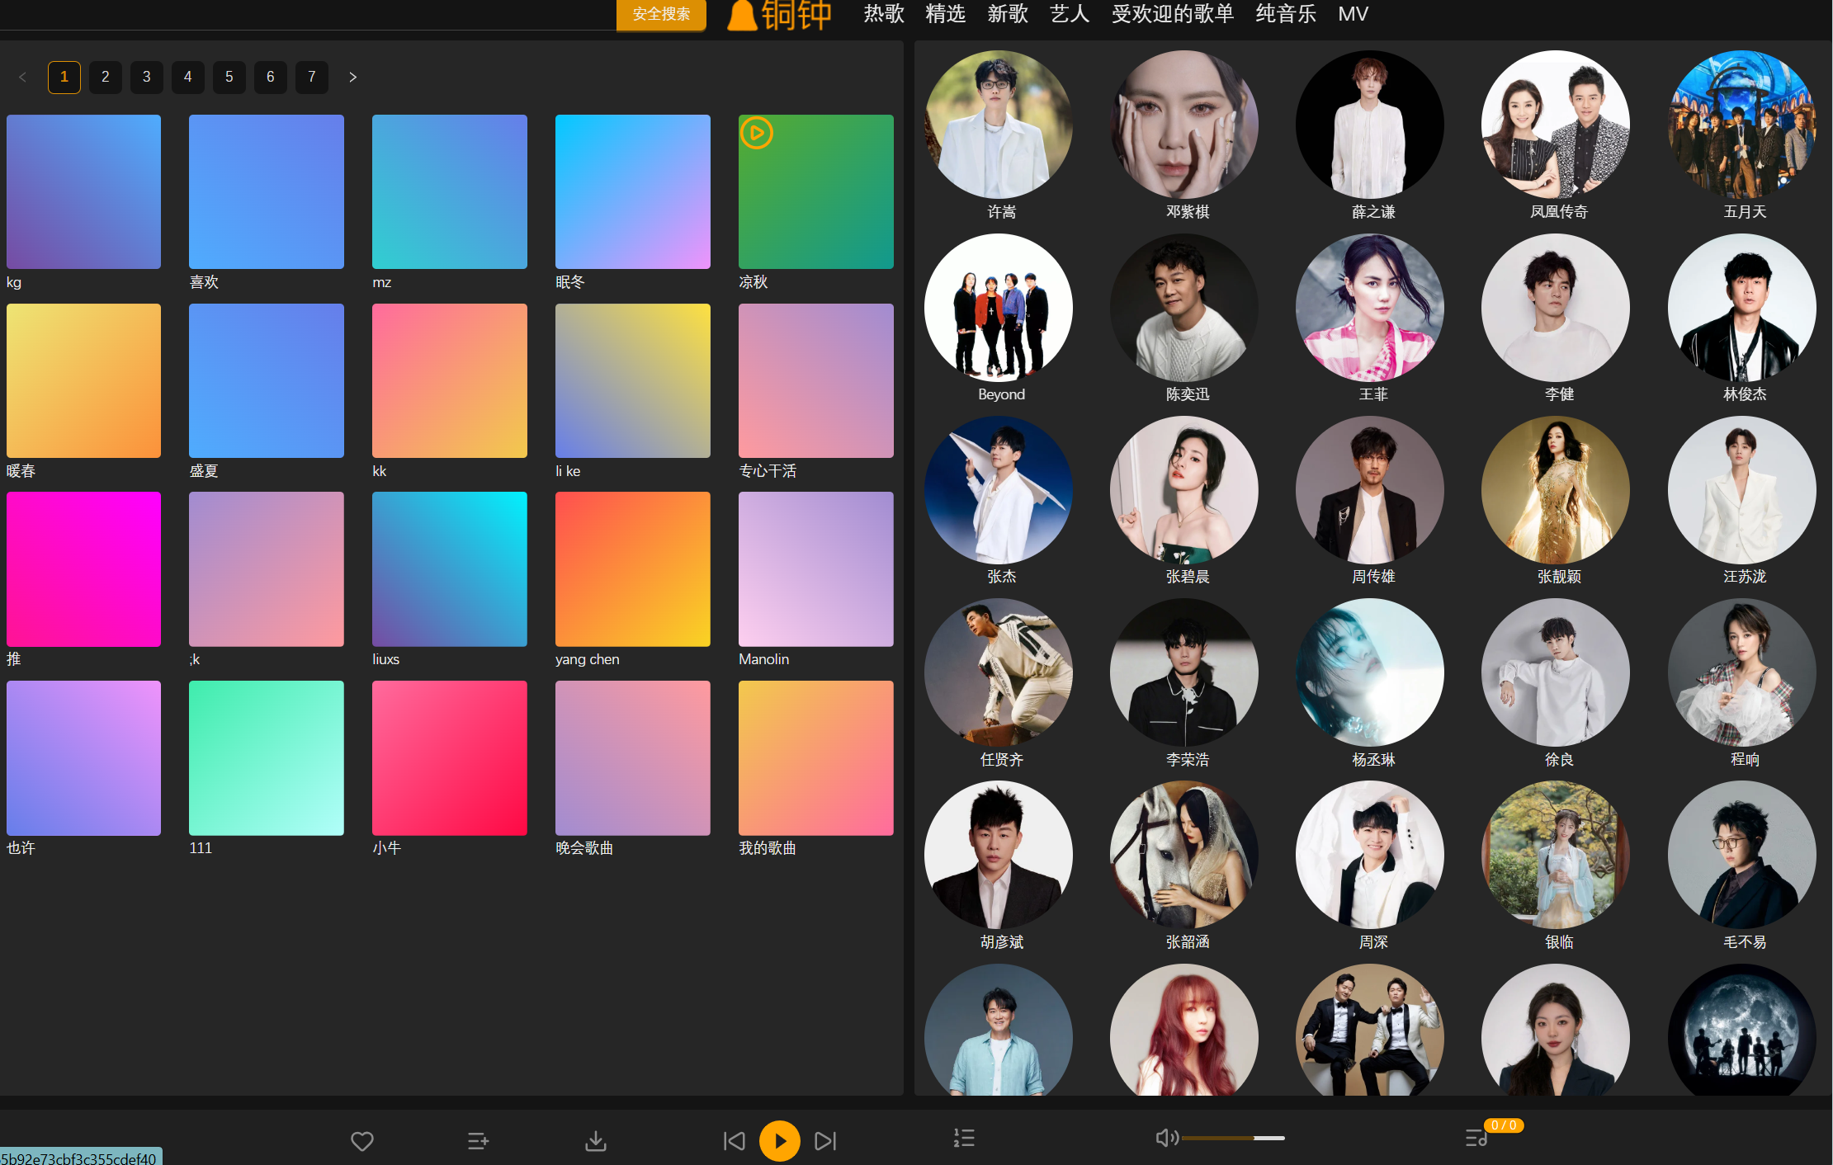
Task: Select page 3 of playlists
Action: coord(146,78)
